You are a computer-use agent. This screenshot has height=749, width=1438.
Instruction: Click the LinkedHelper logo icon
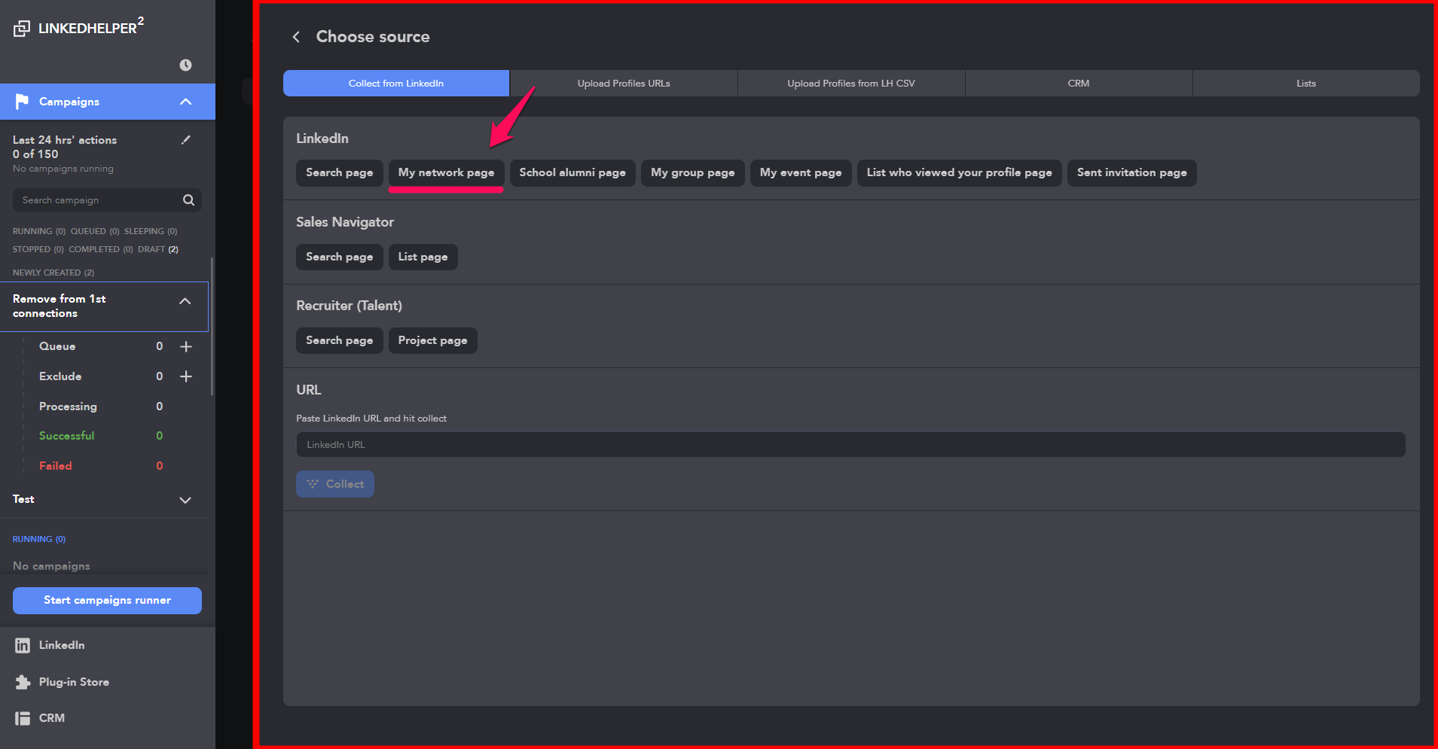[22, 29]
